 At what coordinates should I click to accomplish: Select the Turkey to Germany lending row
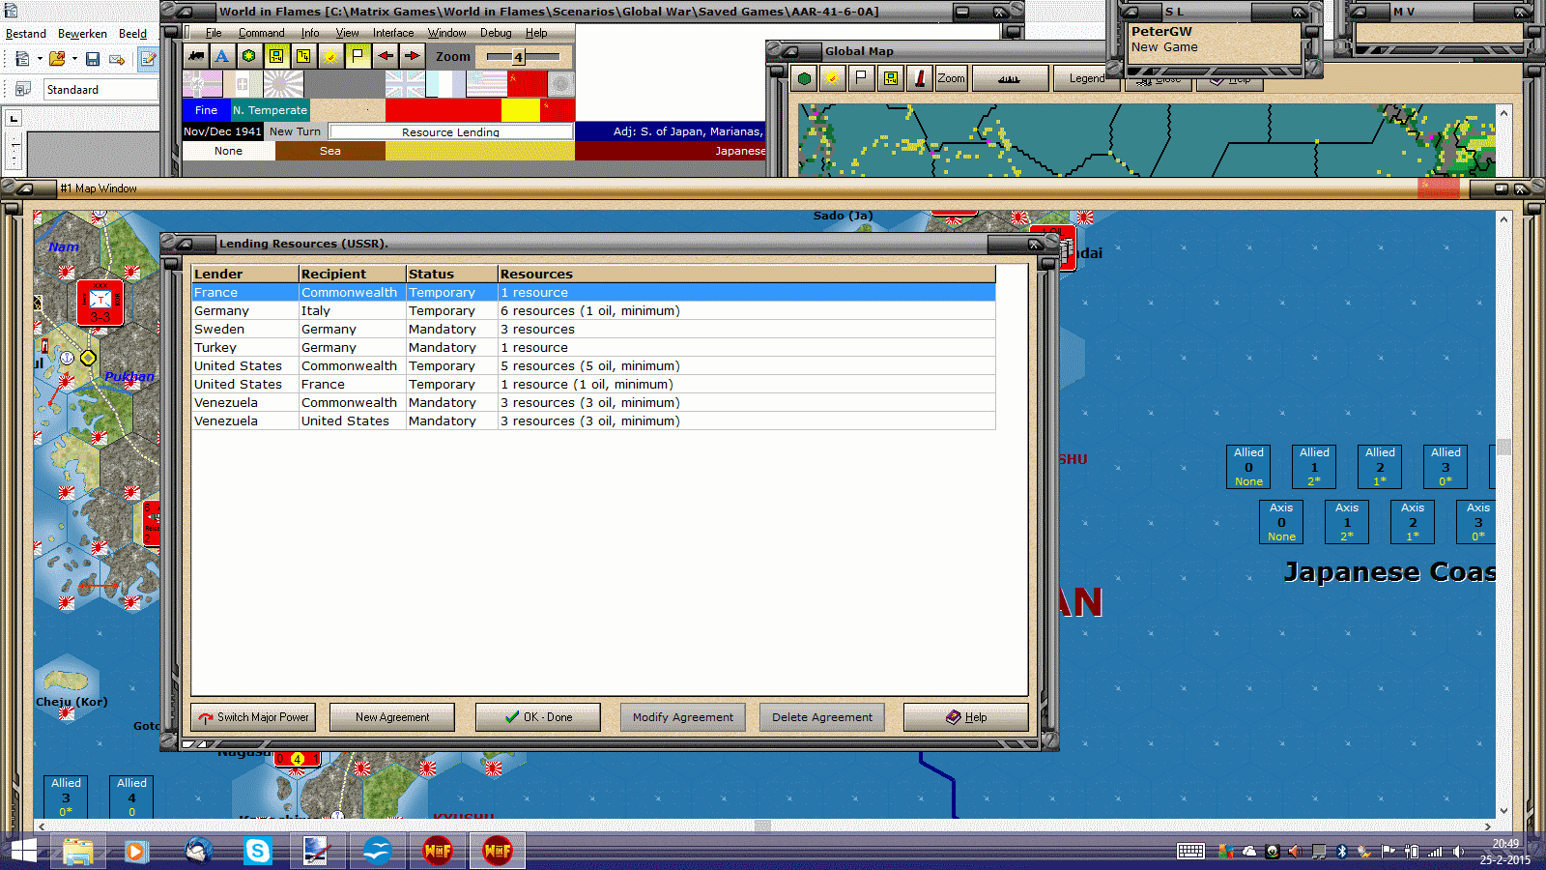pyautogui.click(x=593, y=348)
